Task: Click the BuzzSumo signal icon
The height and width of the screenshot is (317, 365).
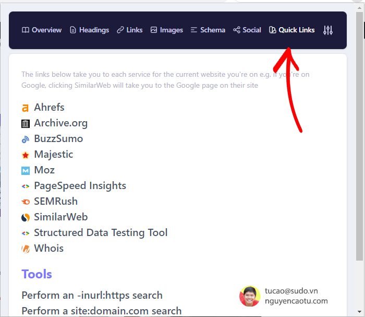Action: (25, 139)
